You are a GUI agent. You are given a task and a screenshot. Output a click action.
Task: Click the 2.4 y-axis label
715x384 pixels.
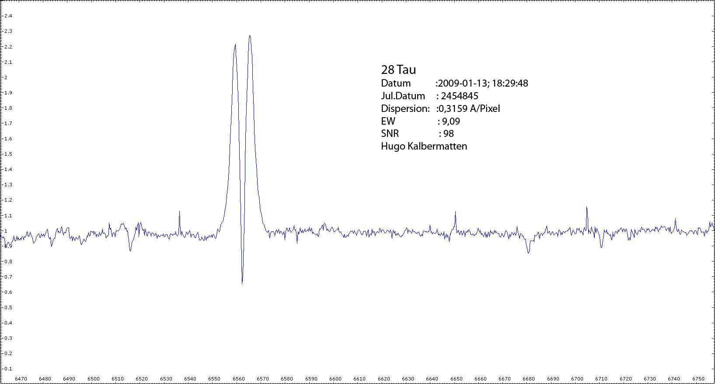click(x=8, y=16)
